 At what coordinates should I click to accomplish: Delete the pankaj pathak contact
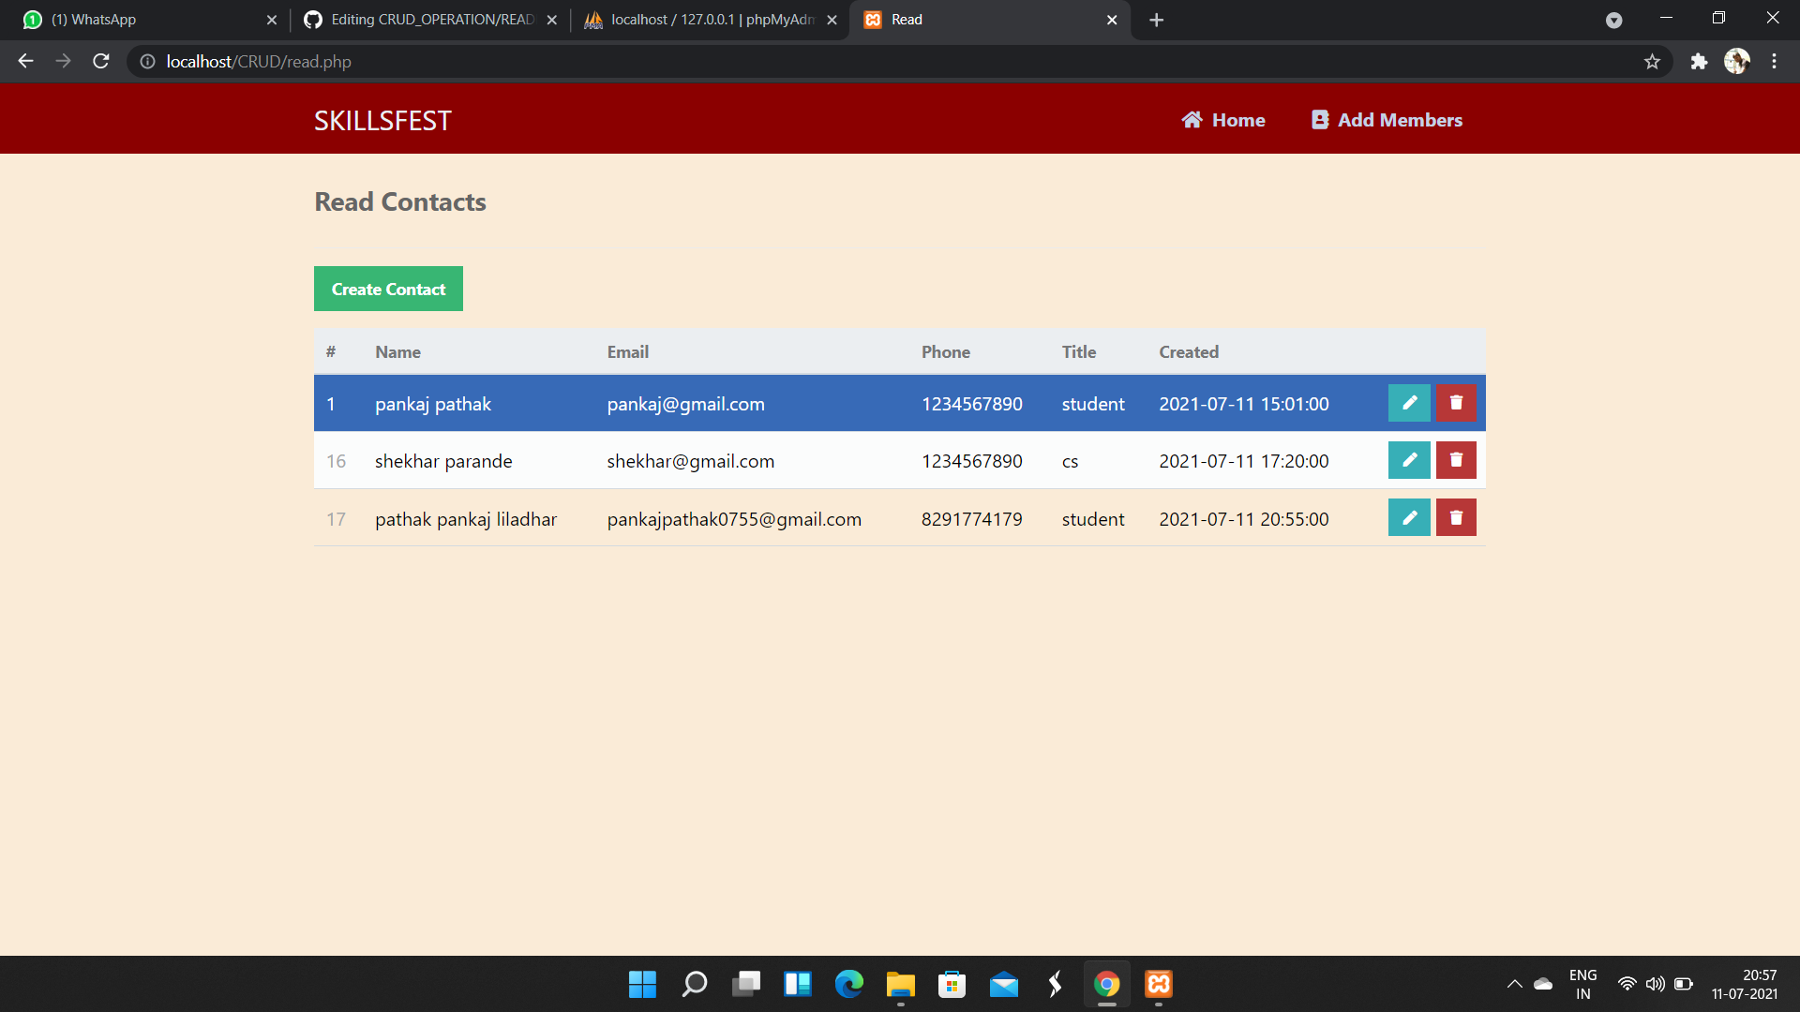tap(1456, 403)
